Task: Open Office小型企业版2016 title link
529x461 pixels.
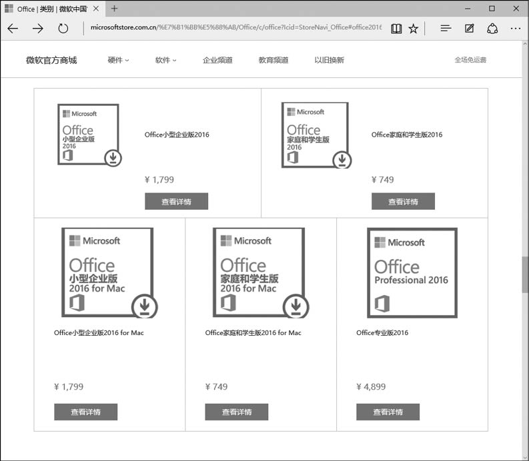Action: pos(177,135)
